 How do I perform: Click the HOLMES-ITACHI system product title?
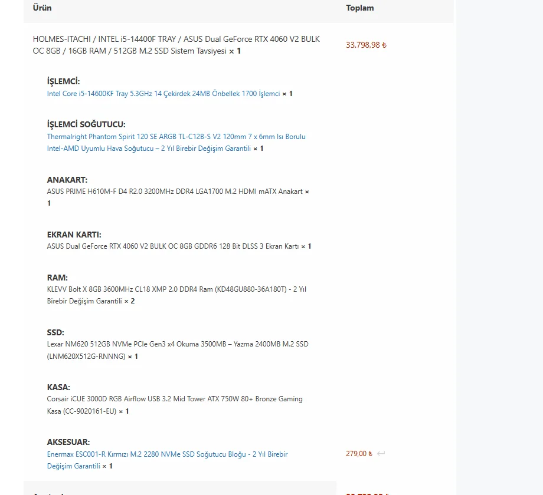tap(176, 45)
